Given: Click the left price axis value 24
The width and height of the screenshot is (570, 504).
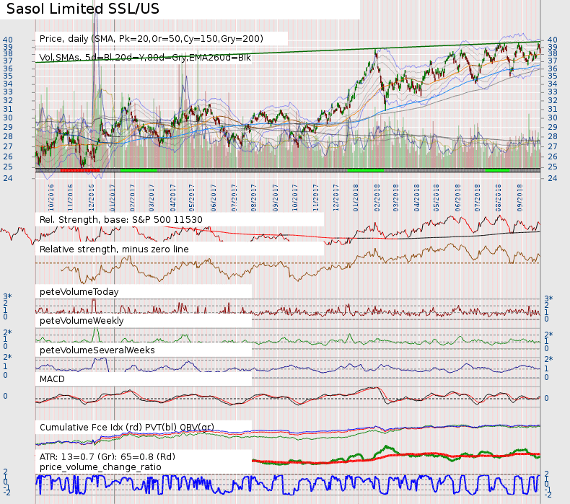Looking at the screenshot, I should 8,178.
